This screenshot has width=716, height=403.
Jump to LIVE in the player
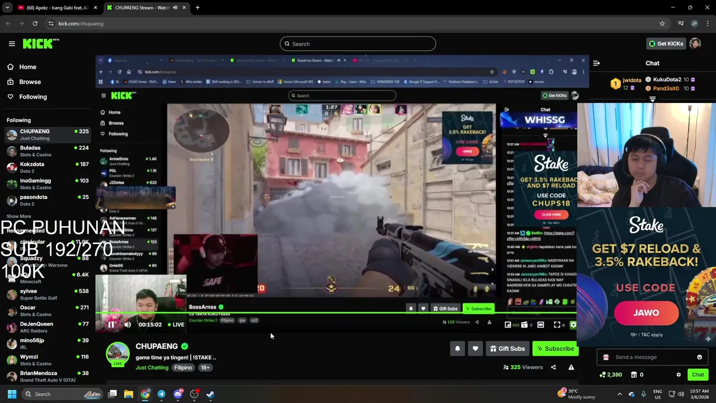pyautogui.click(x=176, y=325)
